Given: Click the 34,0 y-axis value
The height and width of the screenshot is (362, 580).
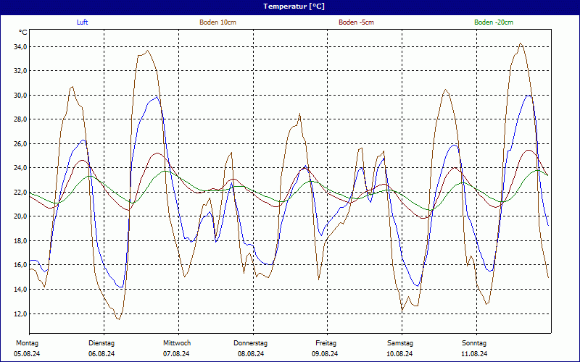Looking at the screenshot, I should pyautogui.click(x=20, y=47).
